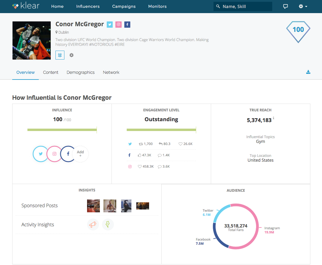Expand the top bar settings gear dropdown
The height and width of the screenshot is (265, 322).
pos(303,6)
